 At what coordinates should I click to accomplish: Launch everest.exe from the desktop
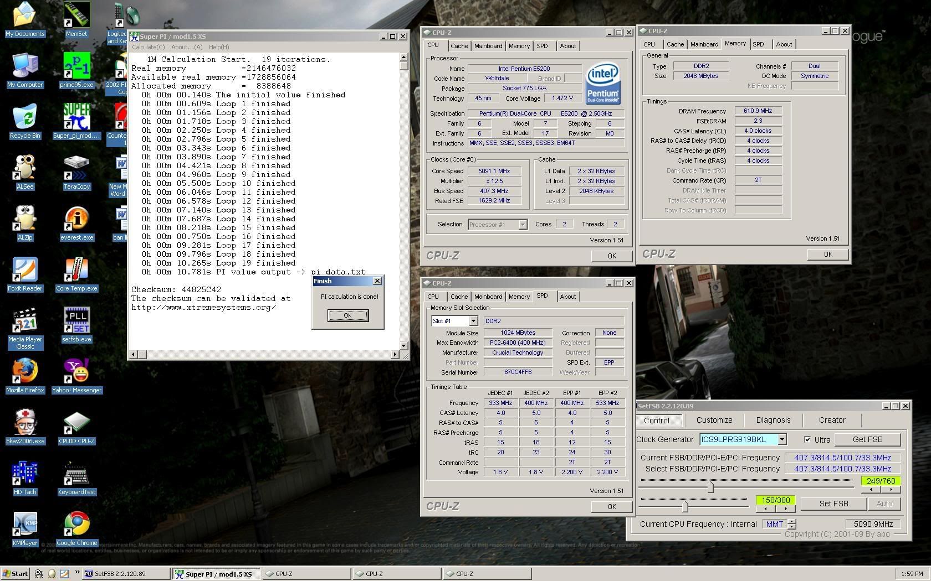point(76,224)
